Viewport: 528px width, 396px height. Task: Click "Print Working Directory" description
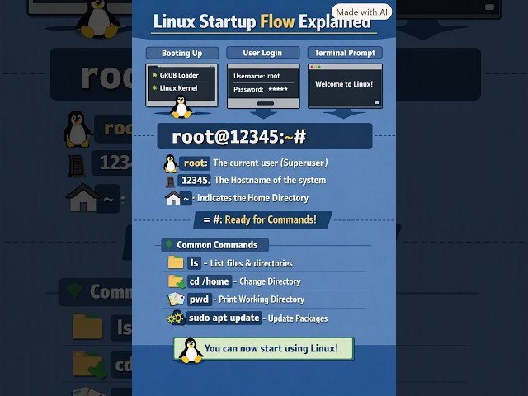click(x=262, y=299)
